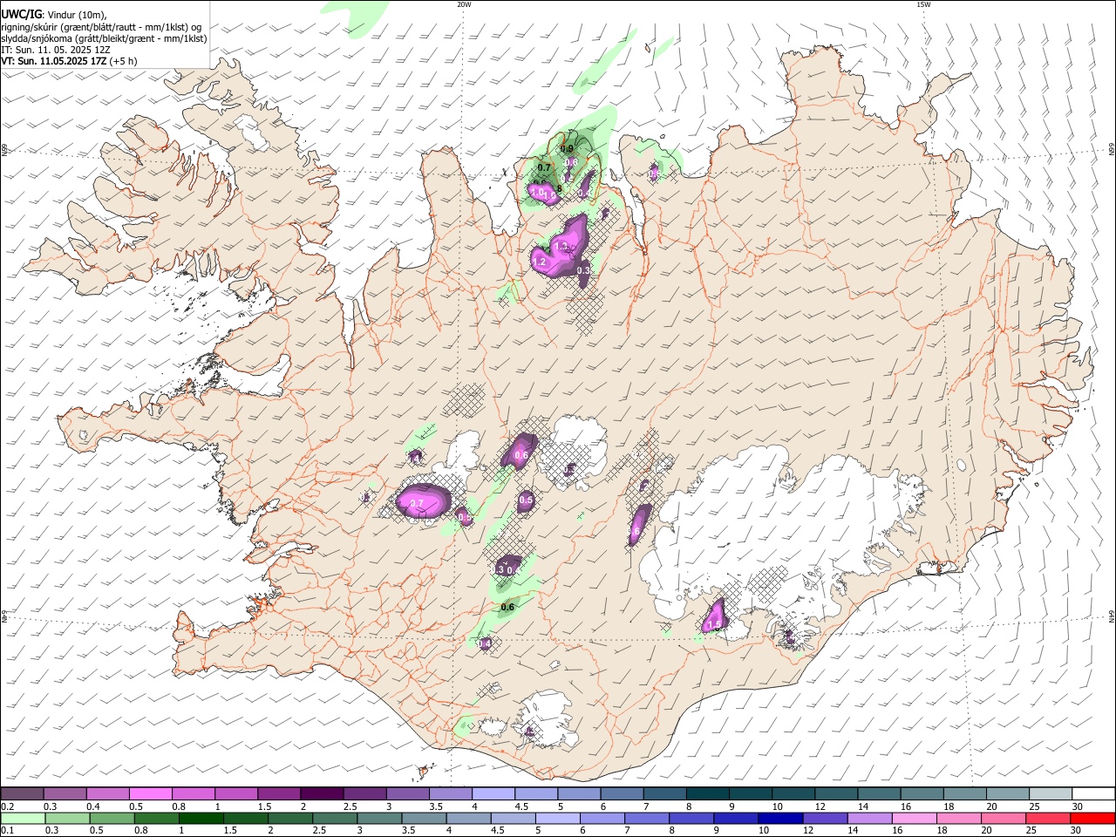Pick the deep blue 10 swatch in the lower legend row
1116x837 pixels.
[x=780, y=818]
